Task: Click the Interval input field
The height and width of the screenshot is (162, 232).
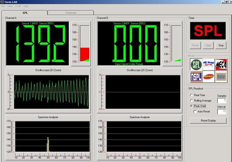Action: coord(222,111)
